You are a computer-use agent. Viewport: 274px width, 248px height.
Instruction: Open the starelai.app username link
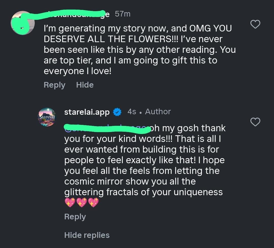(87, 112)
